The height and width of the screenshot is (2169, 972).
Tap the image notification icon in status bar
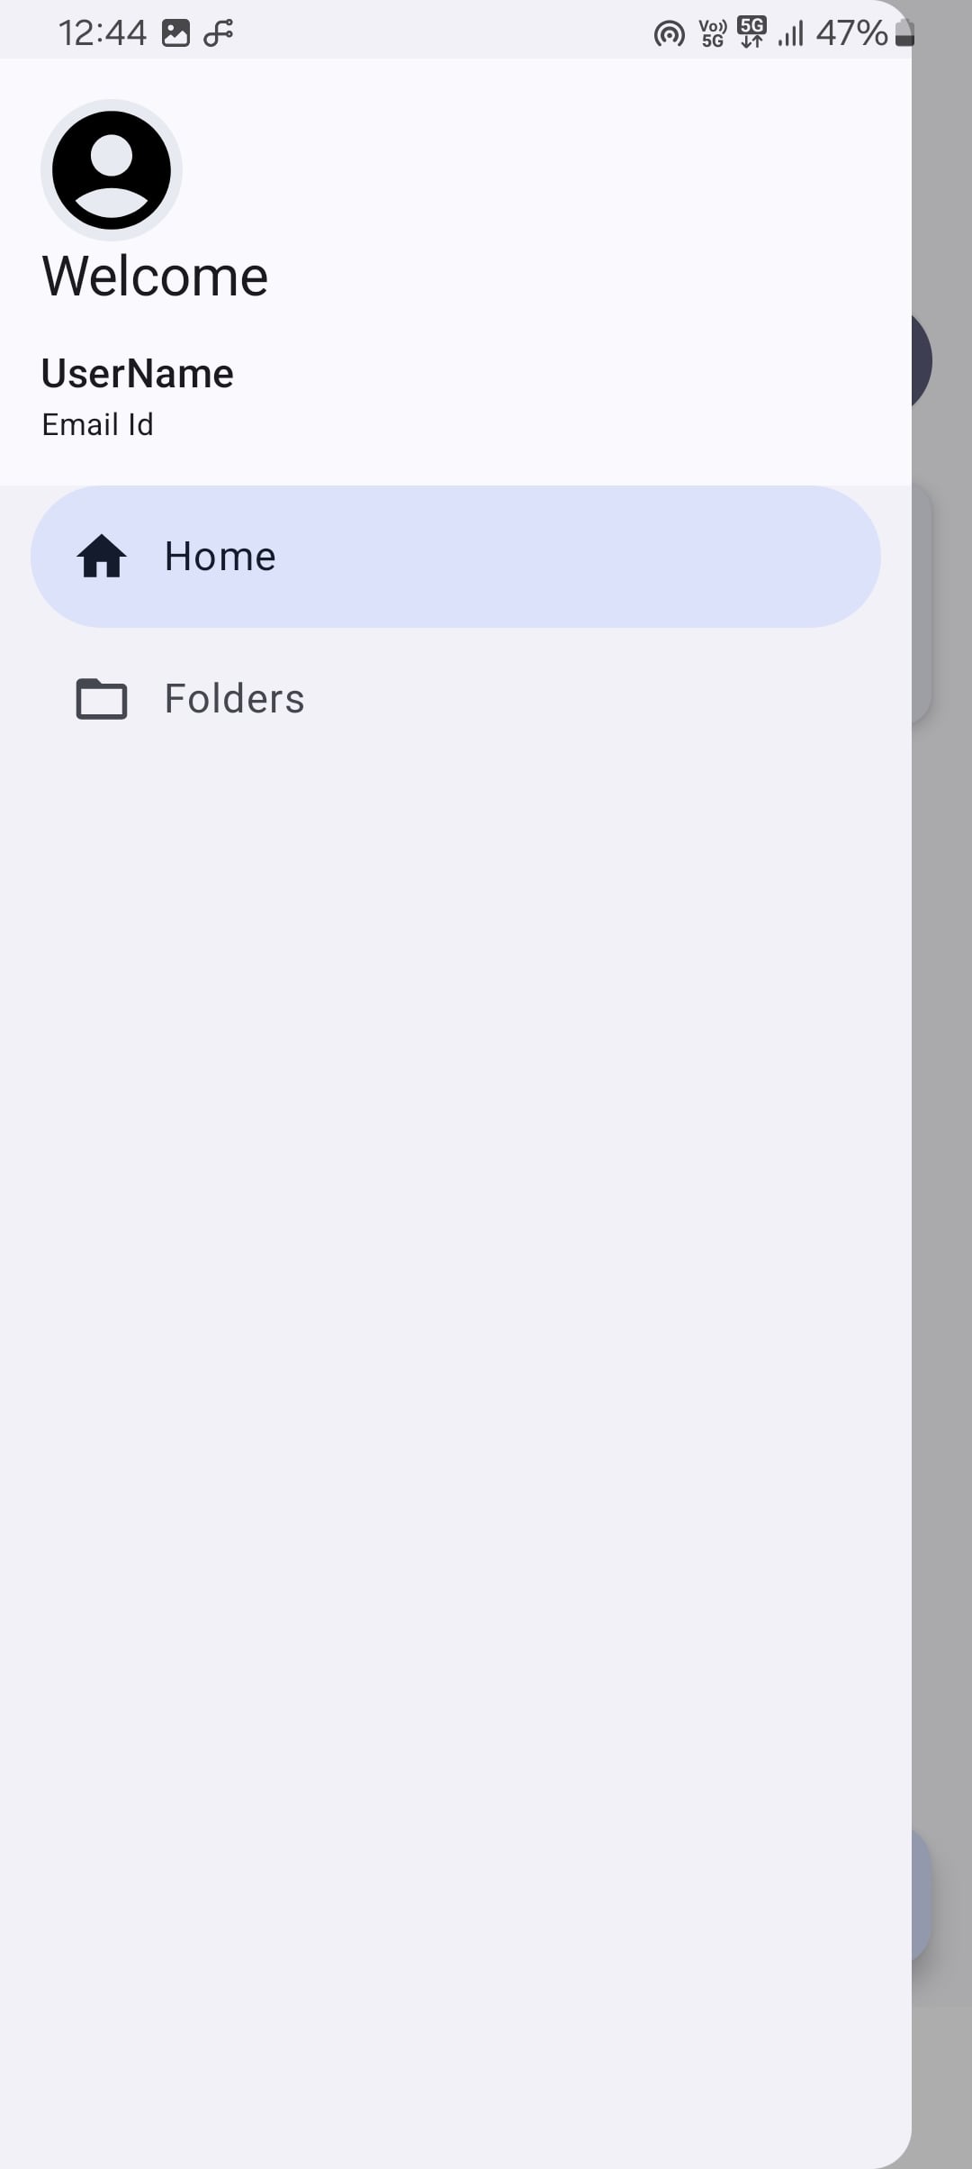(175, 33)
